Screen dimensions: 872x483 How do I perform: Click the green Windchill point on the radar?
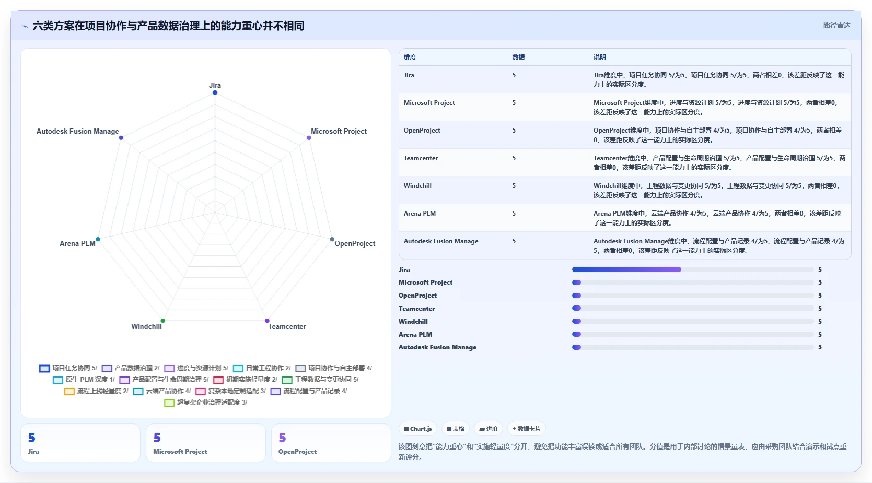[162, 321]
